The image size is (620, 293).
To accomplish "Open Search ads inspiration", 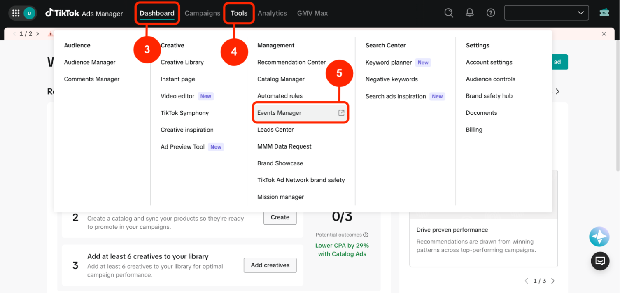I will coord(396,96).
